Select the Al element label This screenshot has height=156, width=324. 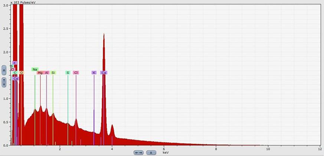click(x=47, y=73)
